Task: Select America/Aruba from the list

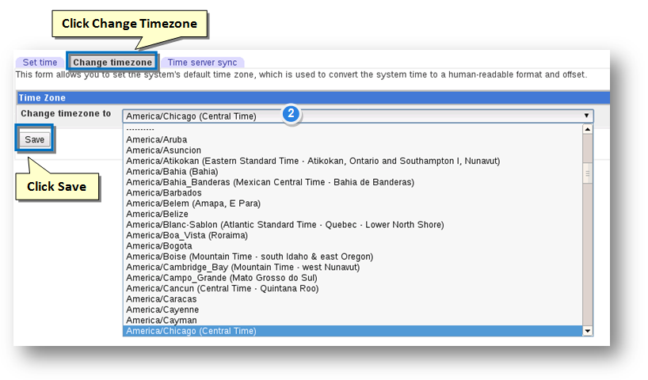Action: pyautogui.click(x=152, y=139)
